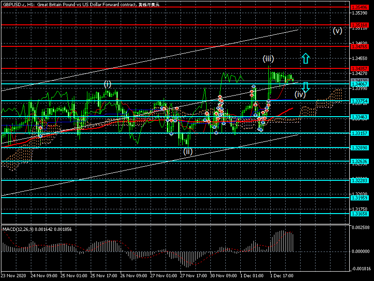The width and height of the screenshot is (374, 281).
Task: Select the (i) wave label
Action: click(108, 84)
